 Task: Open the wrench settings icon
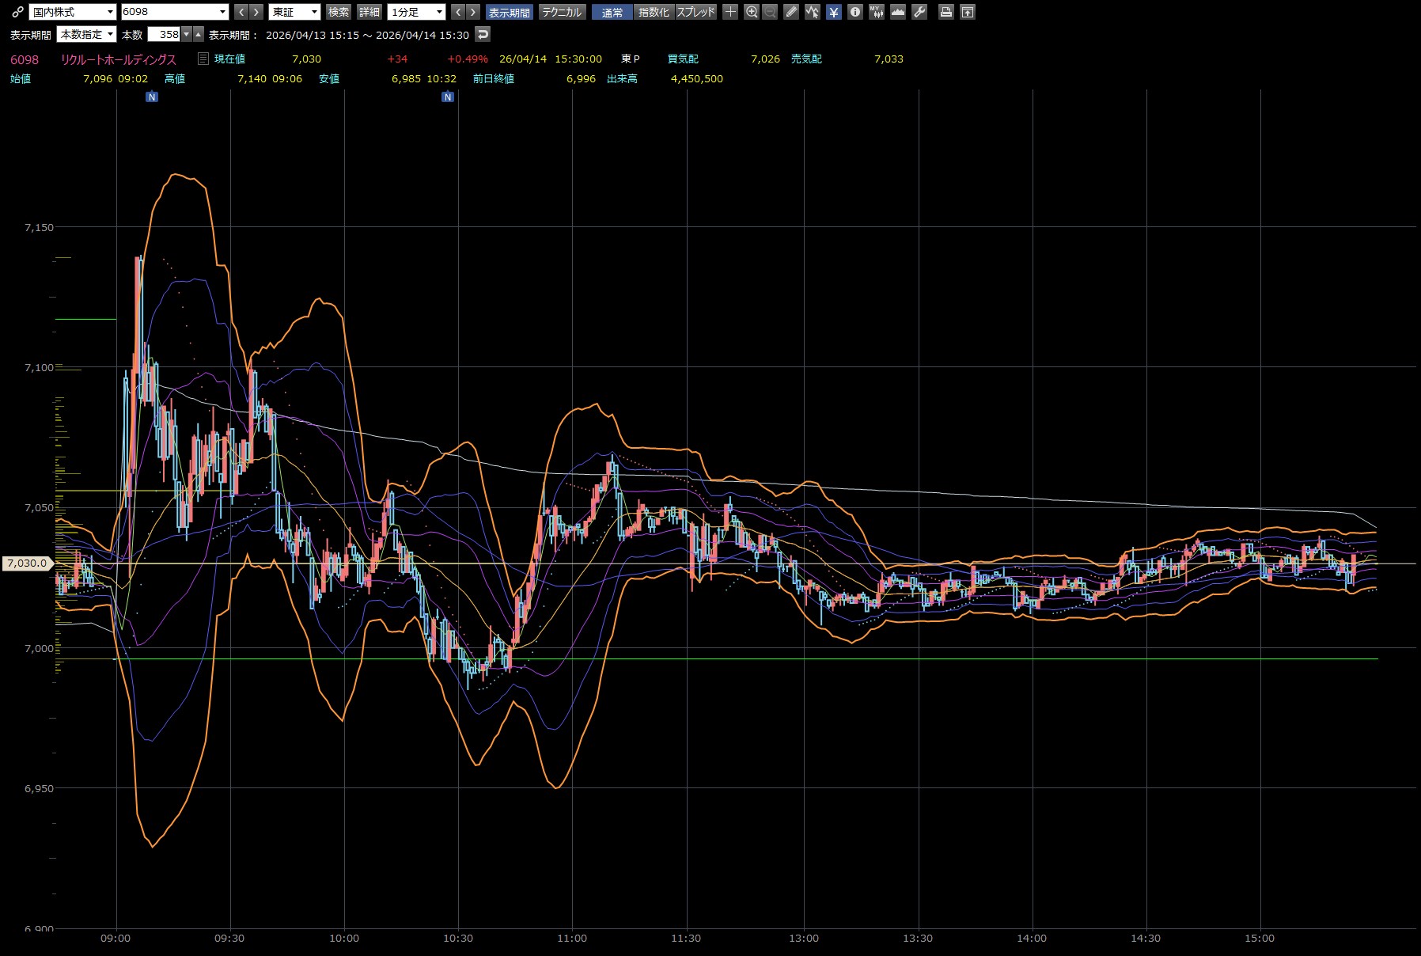click(919, 12)
